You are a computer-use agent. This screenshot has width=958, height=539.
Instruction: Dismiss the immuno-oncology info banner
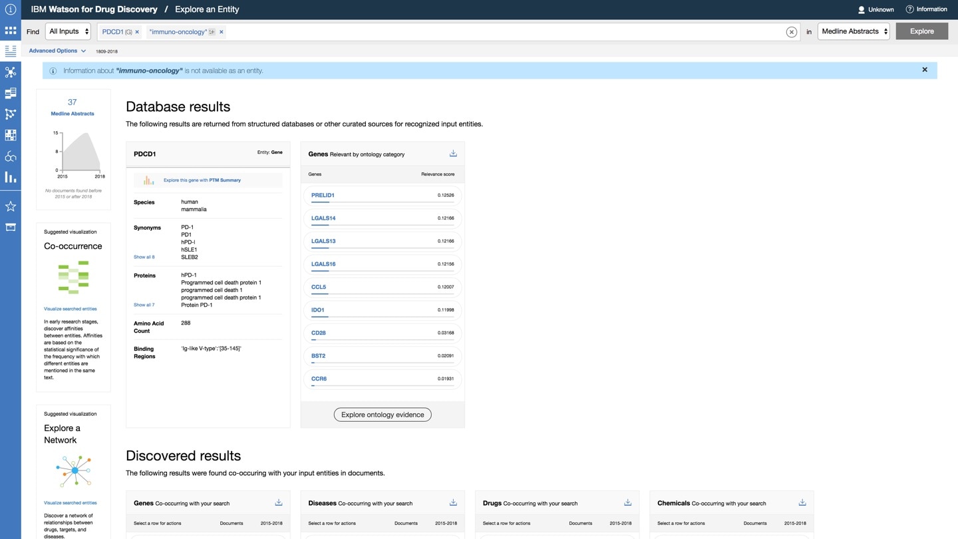tap(924, 70)
